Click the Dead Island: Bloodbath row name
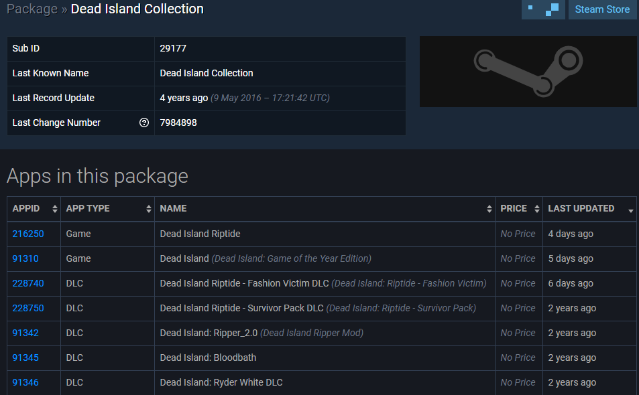639x395 pixels. [208, 358]
